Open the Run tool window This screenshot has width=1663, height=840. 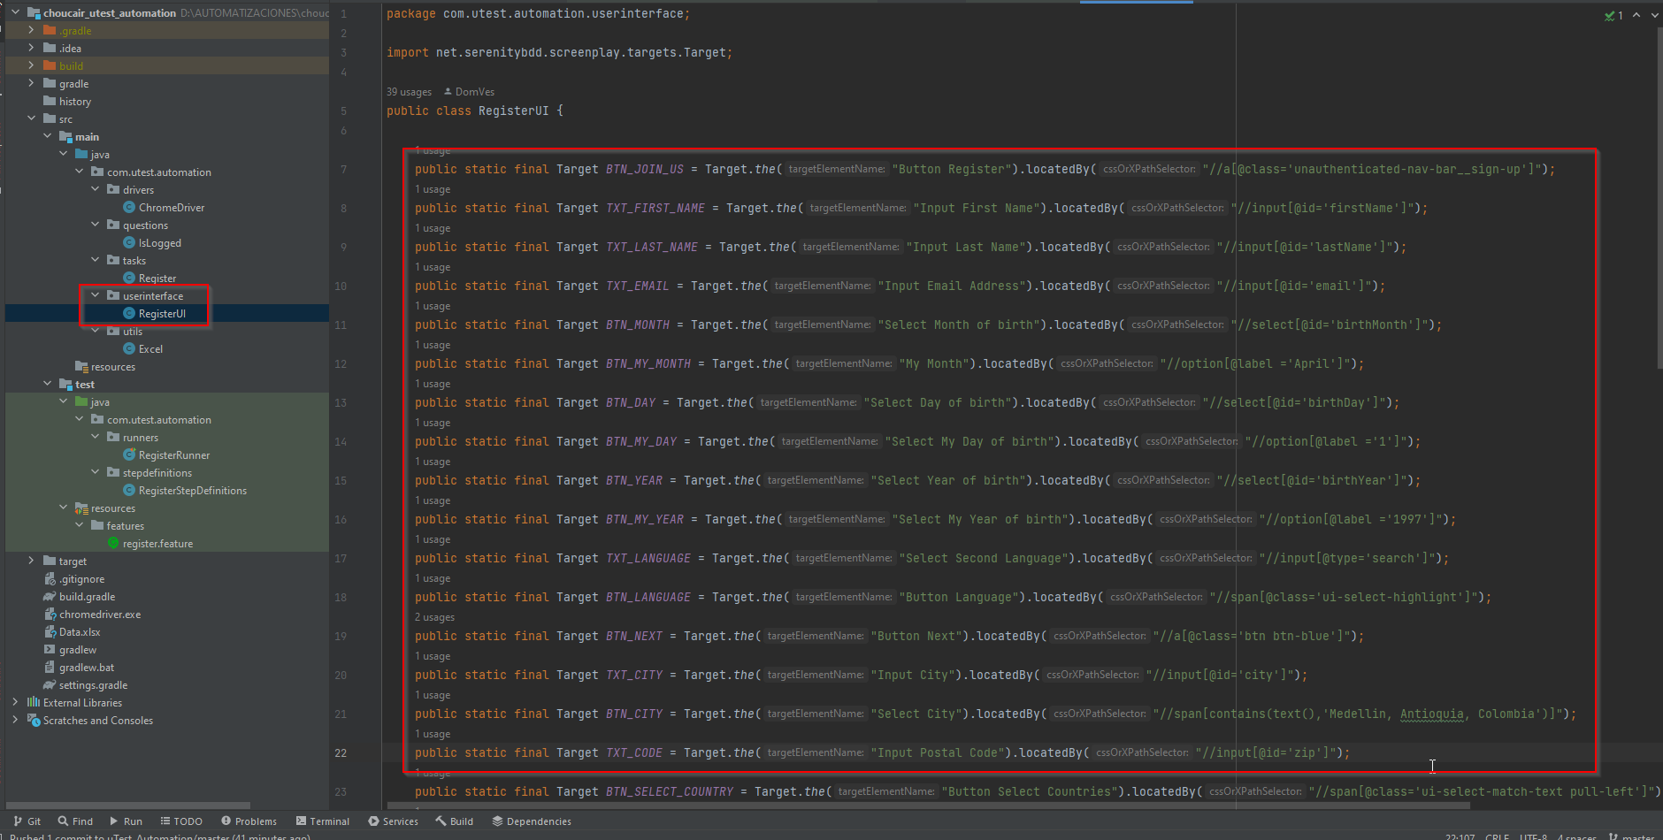click(x=126, y=821)
